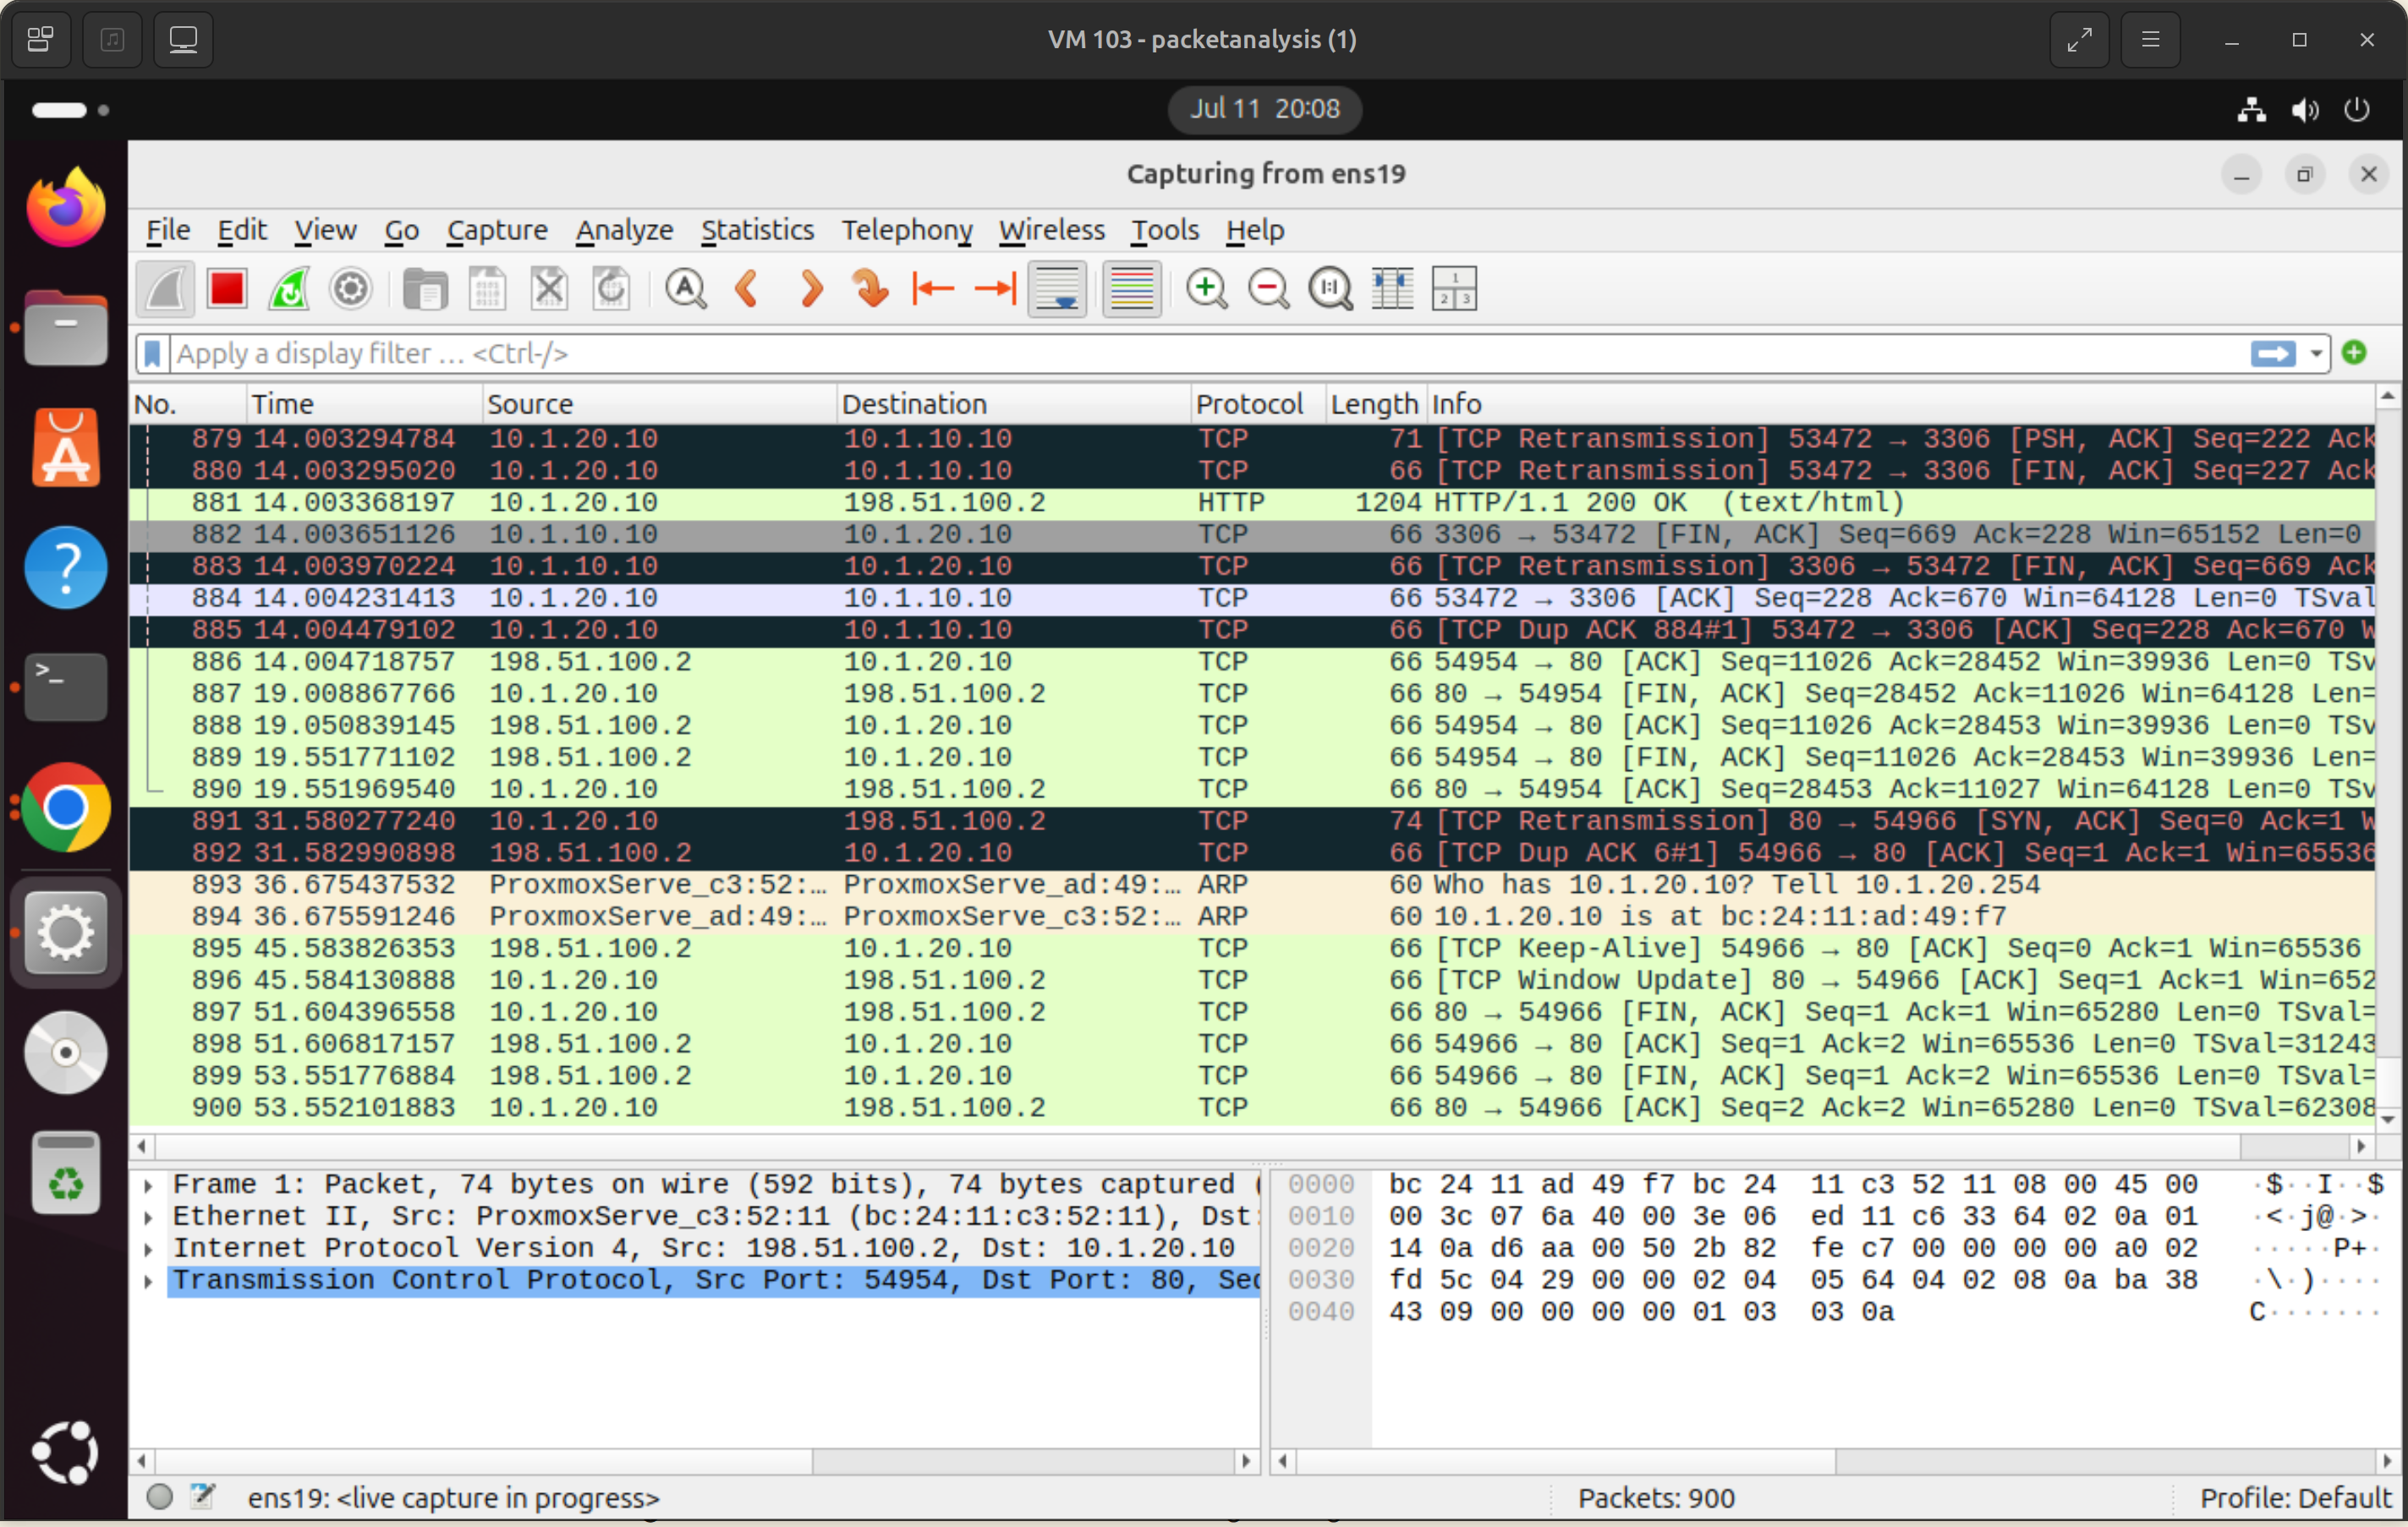Go to previous packet arrow
Screen dimensions: 2408x1527
coord(748,290)
